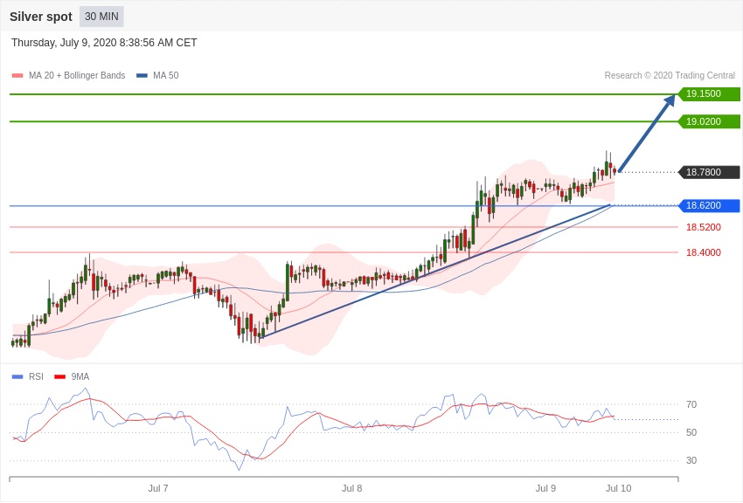Click the Jul 8 date axis label
Screen dimensions: 743x503
click(x=351, y=488)
